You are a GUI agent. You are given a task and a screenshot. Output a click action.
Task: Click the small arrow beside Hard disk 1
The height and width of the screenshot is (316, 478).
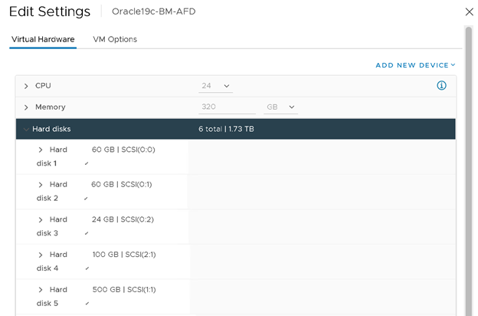[87, 164]
